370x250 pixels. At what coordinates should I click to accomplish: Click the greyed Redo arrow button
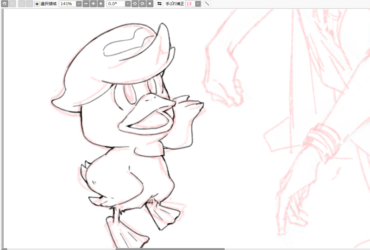tap(13, 4)
